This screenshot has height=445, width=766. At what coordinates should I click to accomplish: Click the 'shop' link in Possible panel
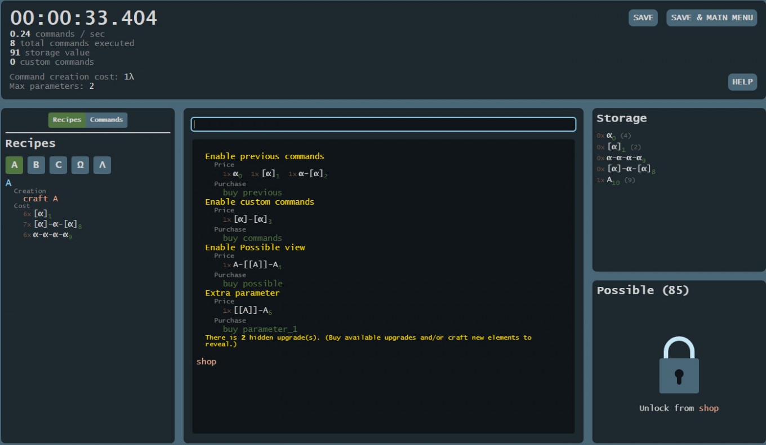click(x=709, y=408)
